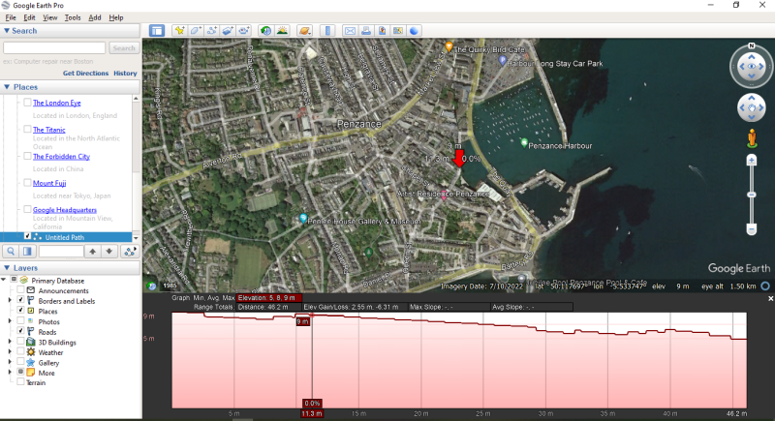View in Google Maps icon
This screenshot has width=775, height=421.
pyautogui.click(x=398, y=31)
